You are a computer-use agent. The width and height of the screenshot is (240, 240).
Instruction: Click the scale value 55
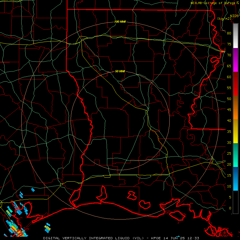229,88
